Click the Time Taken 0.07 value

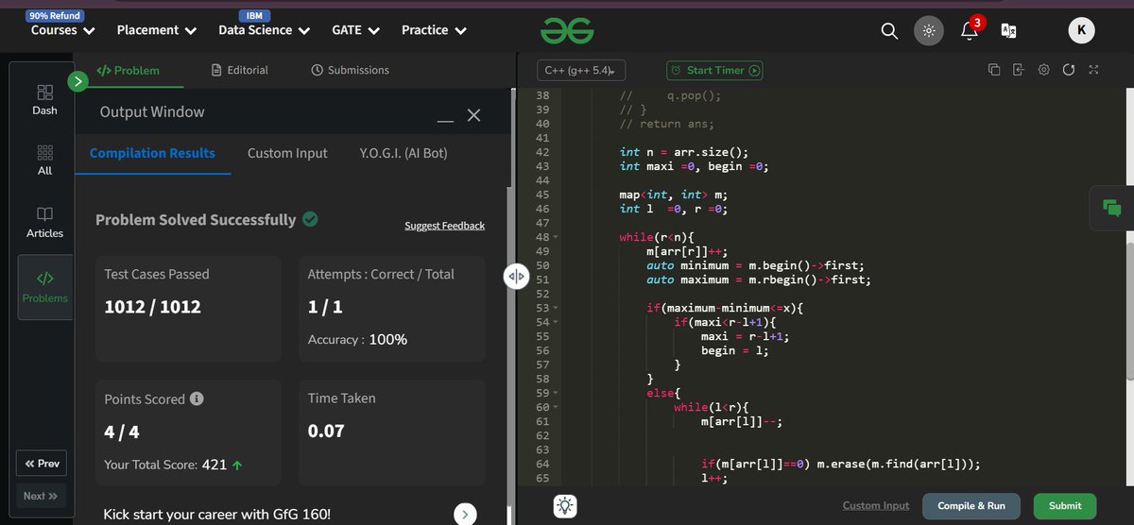pyautogui.click(x=326, y=431)
